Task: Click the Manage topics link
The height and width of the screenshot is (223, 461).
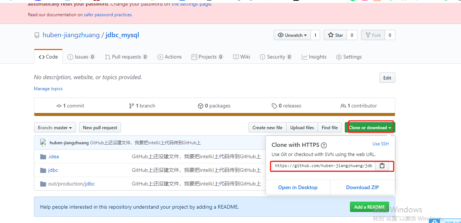Action: point(48,89)
